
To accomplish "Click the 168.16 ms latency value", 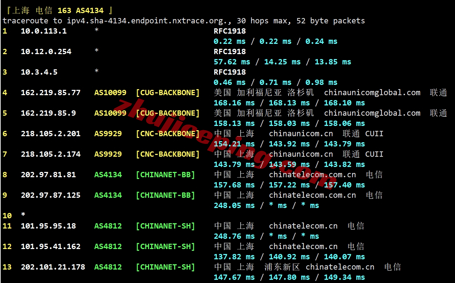I will [234, 103].
